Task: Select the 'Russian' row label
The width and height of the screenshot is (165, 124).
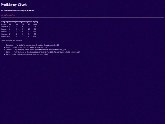Action: click(x=4, y=29)
